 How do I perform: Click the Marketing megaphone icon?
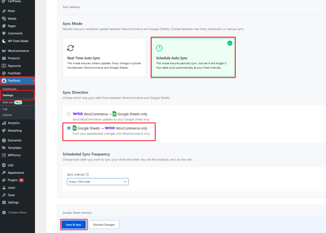coord(4,131)
